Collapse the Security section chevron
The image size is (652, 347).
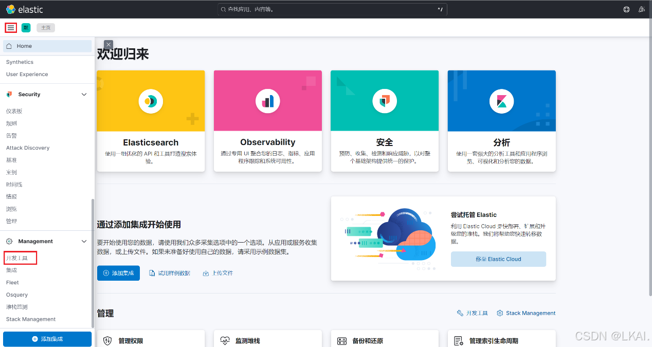(84, 95)
